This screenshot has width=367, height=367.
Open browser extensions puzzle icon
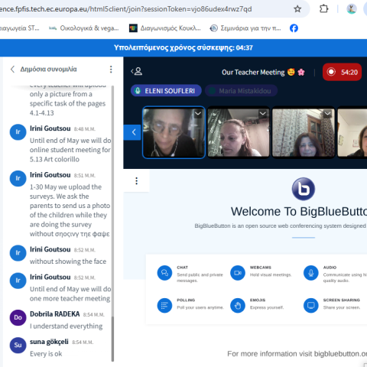pos(323,9)
